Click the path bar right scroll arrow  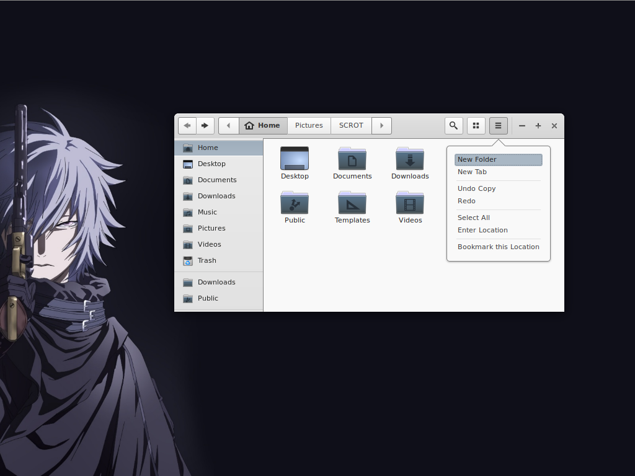tap(381, 125)
